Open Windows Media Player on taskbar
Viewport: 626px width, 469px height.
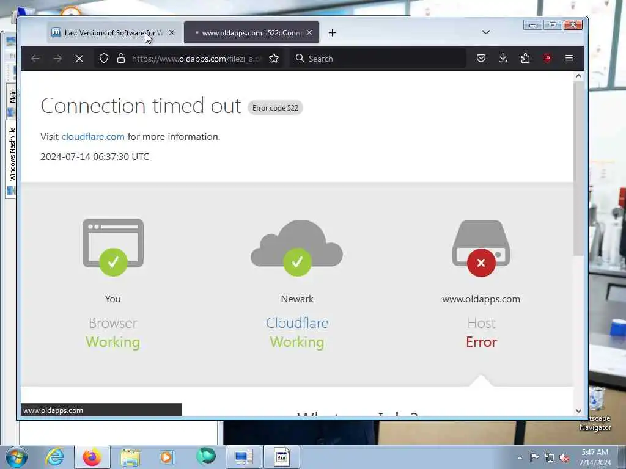click(167, 457)
